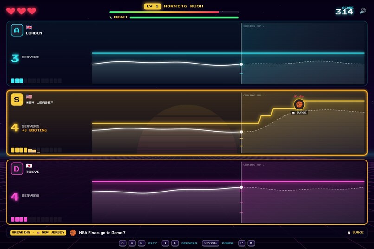Viewport: 374px width, 249px height.
Task: Click the "TOKYO" city name
Action: [x=33, y=172]
